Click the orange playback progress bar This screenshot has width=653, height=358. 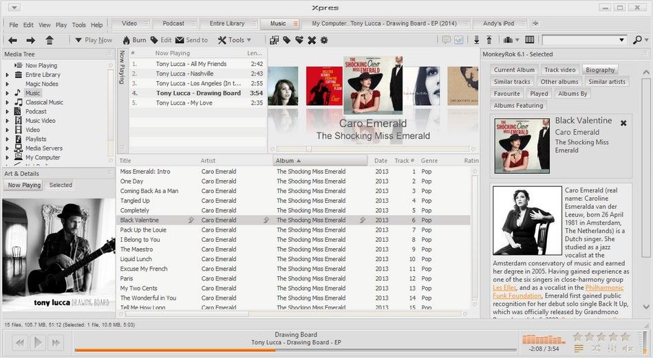coord(175,350)
